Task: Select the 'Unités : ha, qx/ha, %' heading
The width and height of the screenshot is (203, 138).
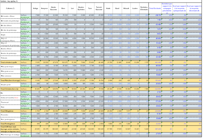Action: coord(9,1)
